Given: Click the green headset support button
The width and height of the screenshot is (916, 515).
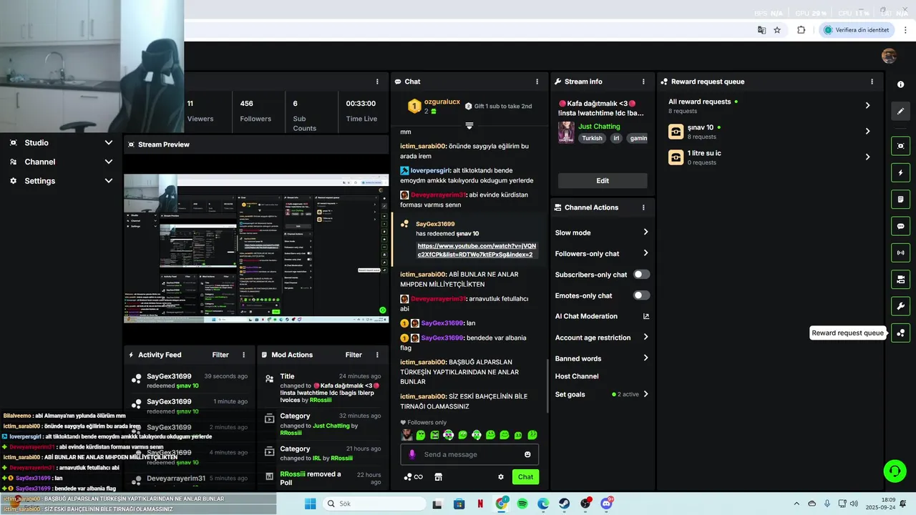Looking at the screenshot, I should 895,471.
